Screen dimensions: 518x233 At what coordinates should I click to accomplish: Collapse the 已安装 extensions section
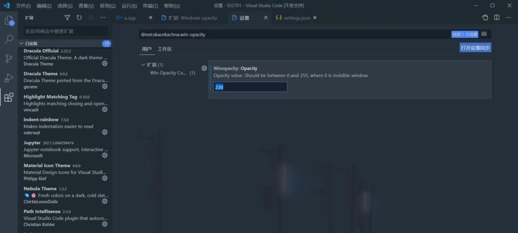[x=65, y=44]
